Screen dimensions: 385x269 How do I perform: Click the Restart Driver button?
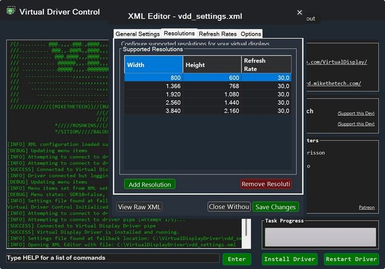tap(351, 259)
